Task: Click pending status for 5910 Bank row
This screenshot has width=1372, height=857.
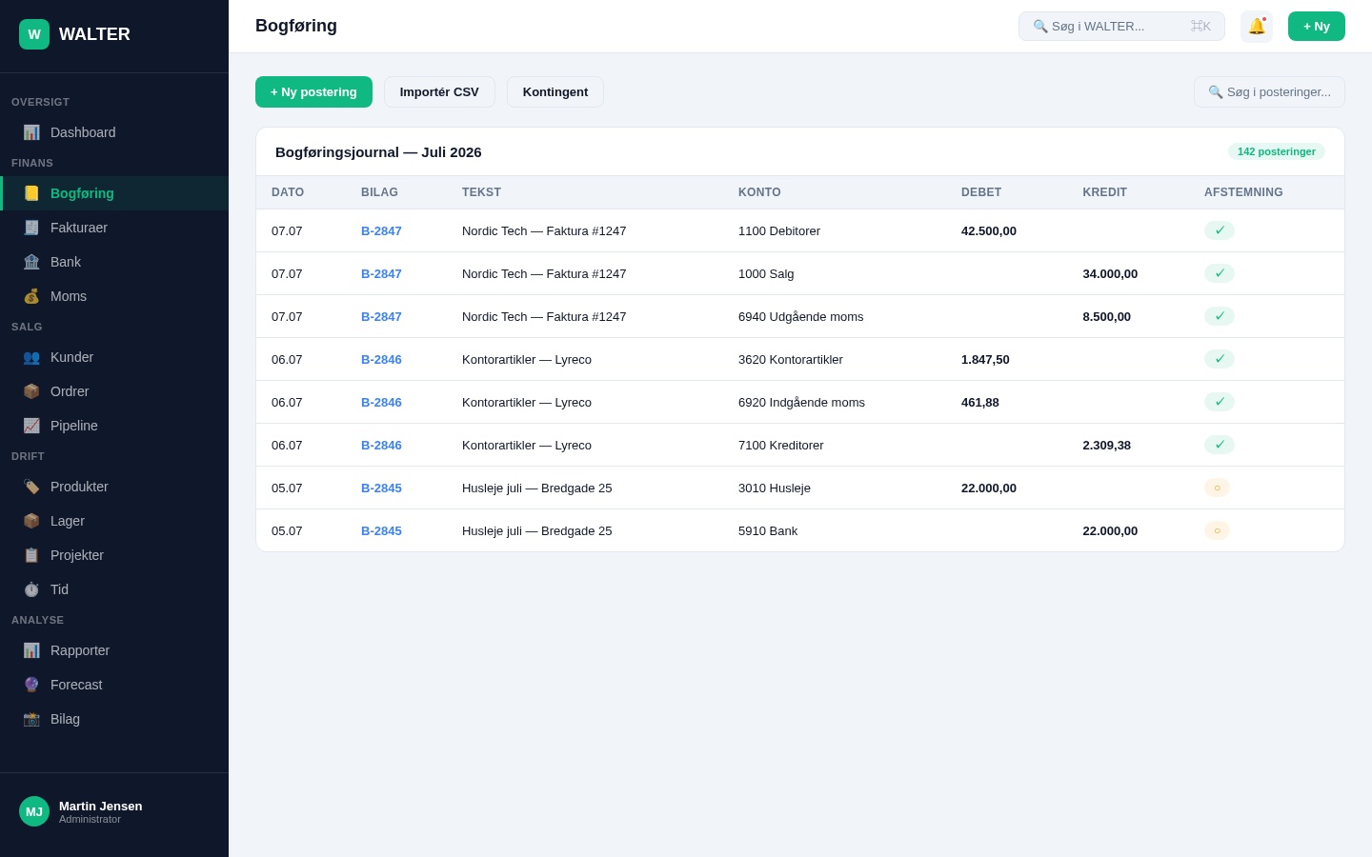Action: pos(1217,530)
